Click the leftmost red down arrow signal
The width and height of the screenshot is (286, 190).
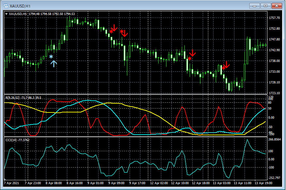(x=114, y=28)
